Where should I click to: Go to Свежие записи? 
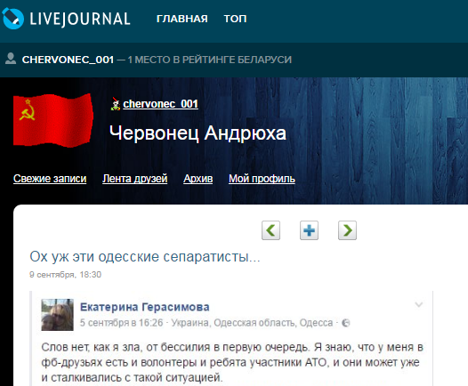50,179
